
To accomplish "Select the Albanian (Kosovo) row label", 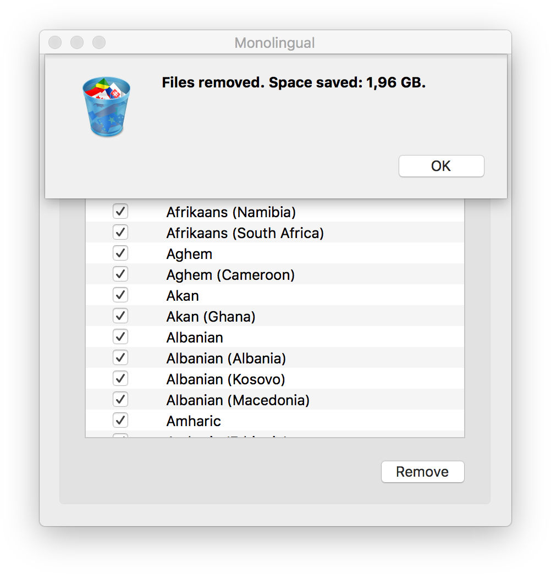I will tap(225, 379).
